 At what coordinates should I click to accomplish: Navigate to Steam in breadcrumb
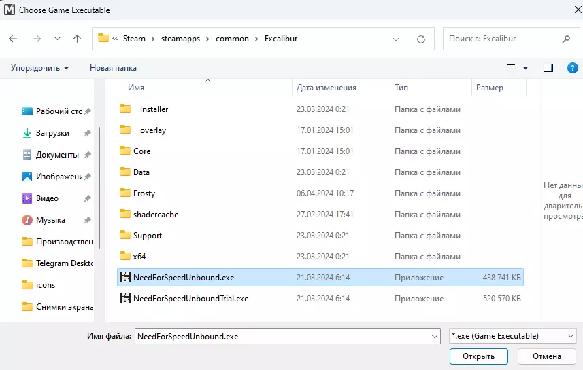pyautogui.click(x=134, y=39)
